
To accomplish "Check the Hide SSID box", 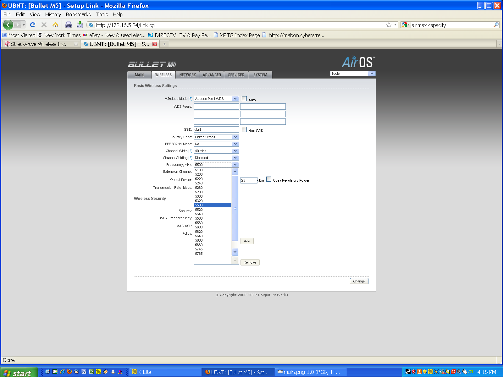I will (244, 129).
